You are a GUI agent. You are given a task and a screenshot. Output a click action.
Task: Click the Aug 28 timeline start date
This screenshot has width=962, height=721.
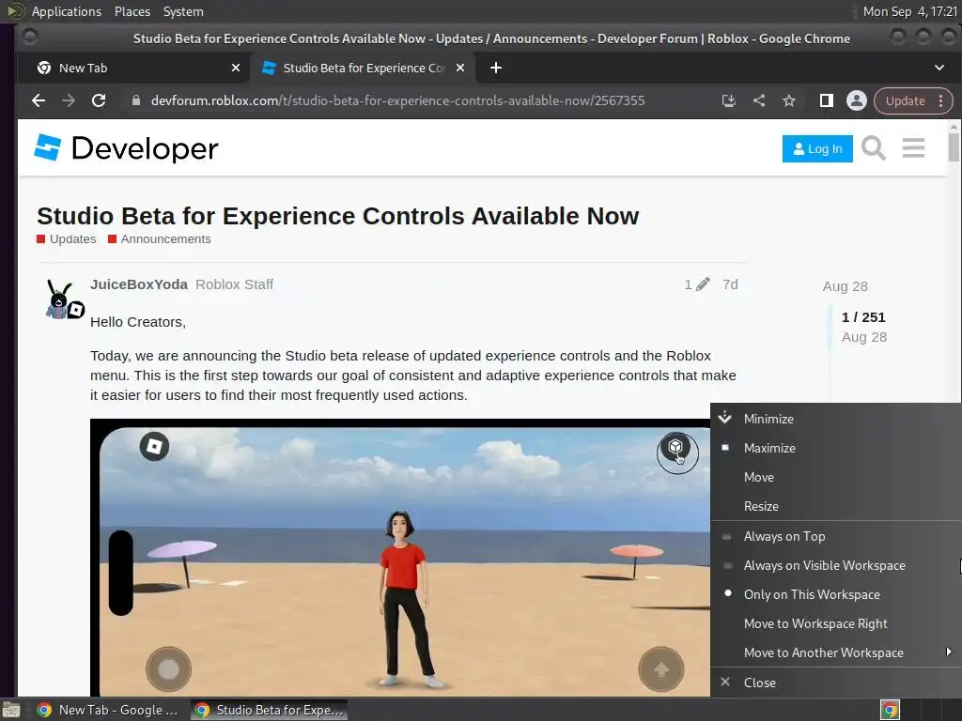[845, 286]
